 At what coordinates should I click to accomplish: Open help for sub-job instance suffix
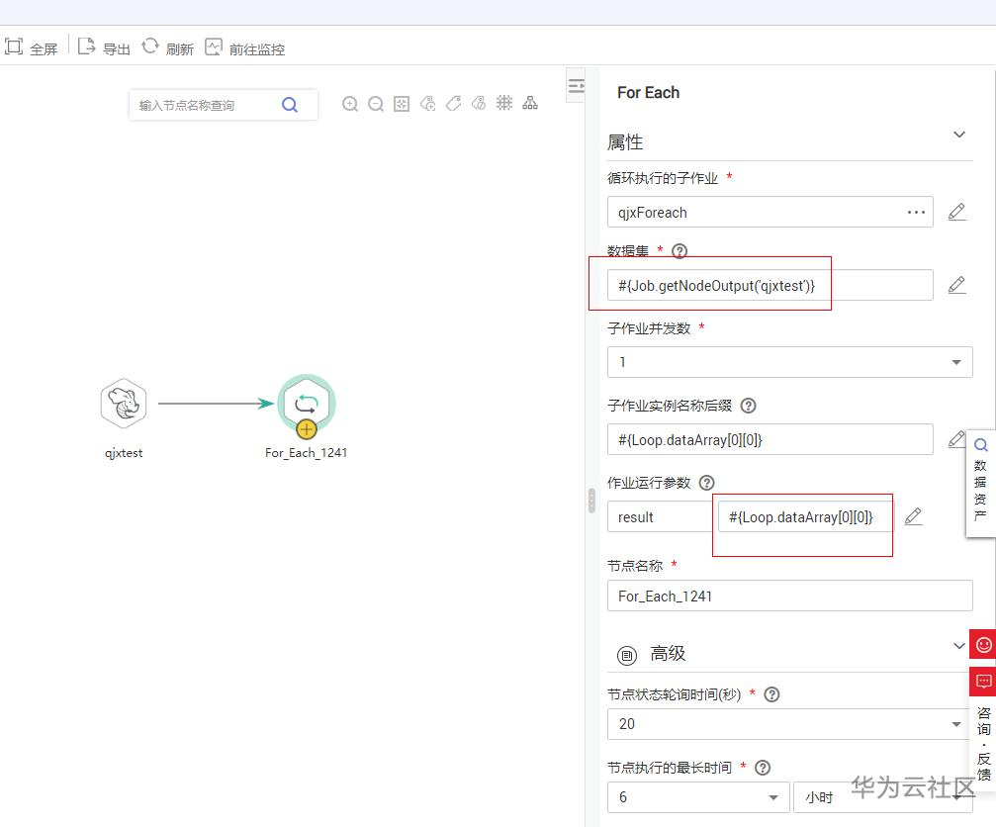click(x=749, y=406)
